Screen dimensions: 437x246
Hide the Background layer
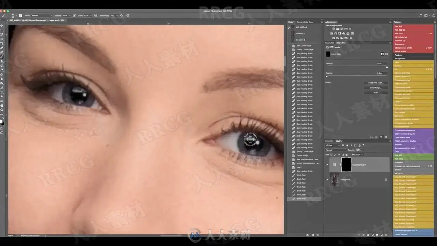pos(327,179)
